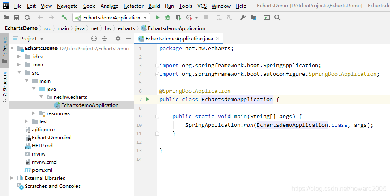Open Project panel gear options

(x=118, y=38)
